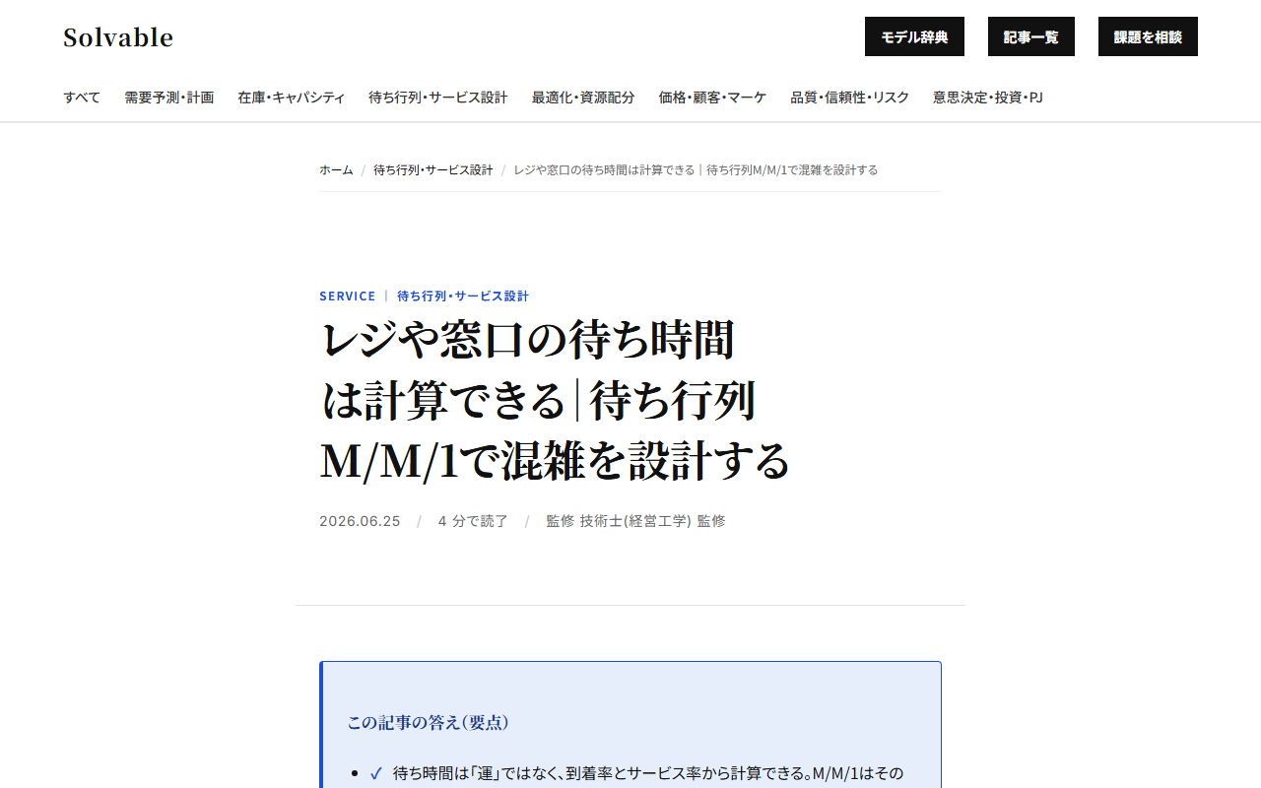Click the current article title in the breadcrumb

696,170
